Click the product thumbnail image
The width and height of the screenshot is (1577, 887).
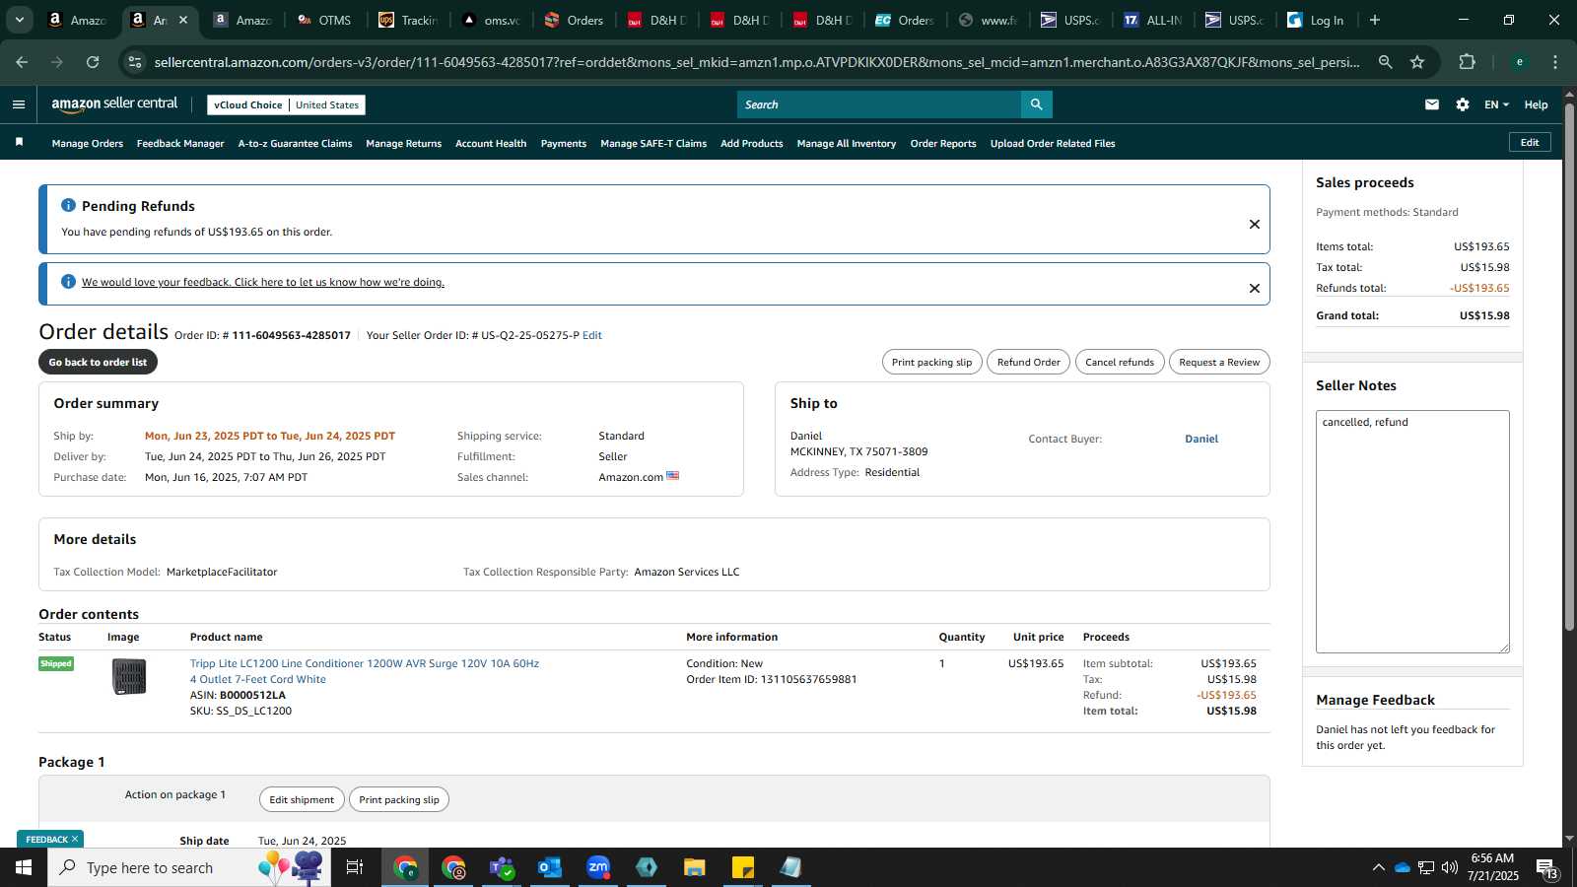tap(129, 677)
